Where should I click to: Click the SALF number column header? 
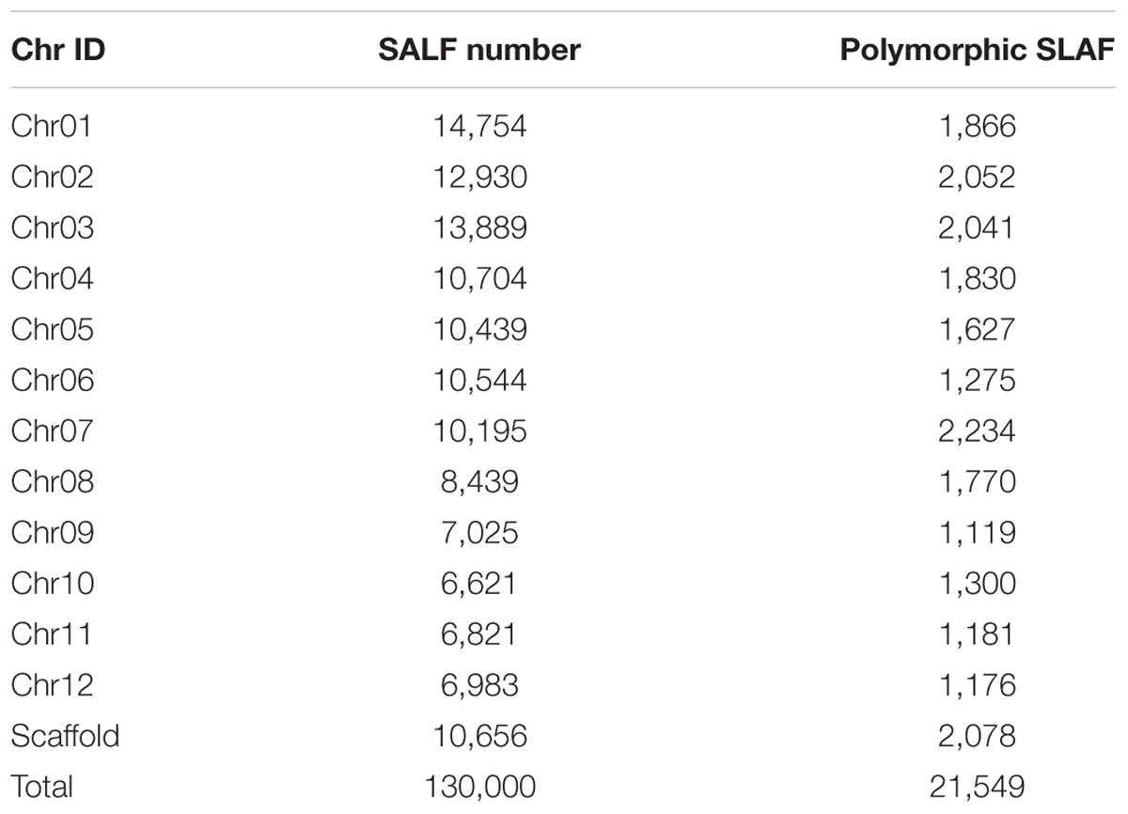coord(478,50)
